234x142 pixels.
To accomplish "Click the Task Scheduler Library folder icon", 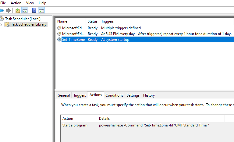I will point(7,24).
